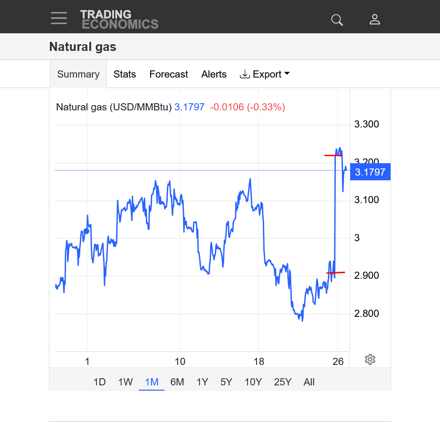The height and width of the screenshot is (422, 440).
Task: Open the user account icon
Action: 374,20
